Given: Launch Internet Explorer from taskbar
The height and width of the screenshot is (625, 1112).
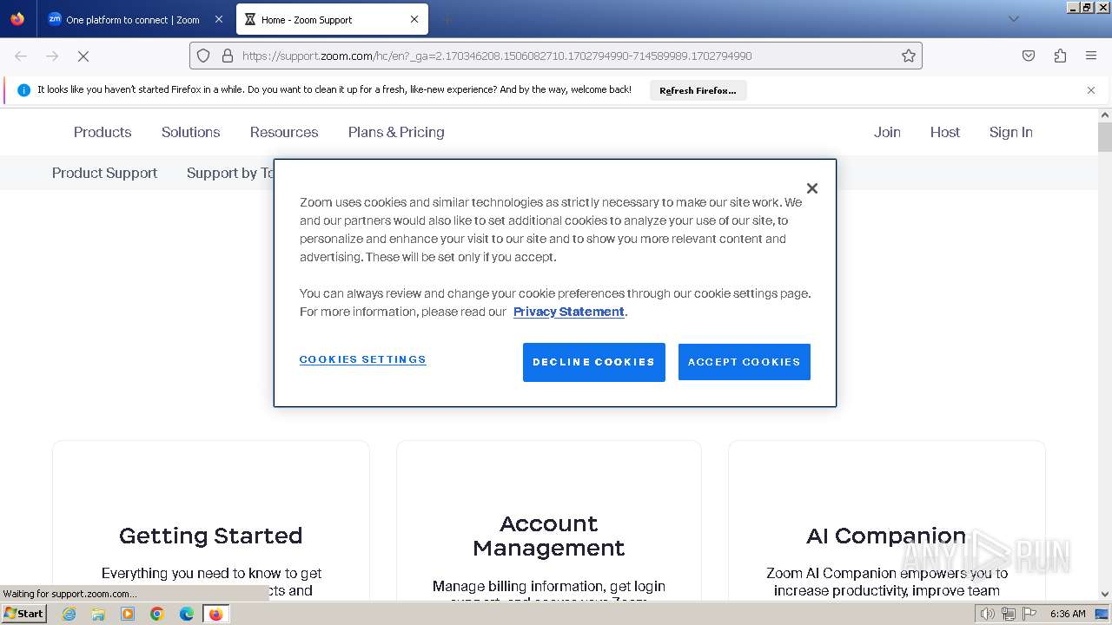Looking at the screenshot, I should pyautogui.click(x=69, y=614).
